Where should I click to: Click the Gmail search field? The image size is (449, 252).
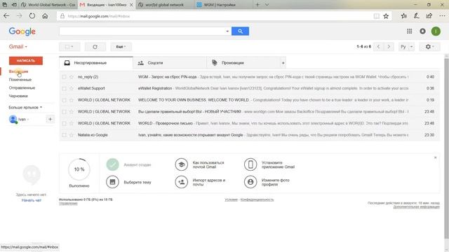point(142,31)
